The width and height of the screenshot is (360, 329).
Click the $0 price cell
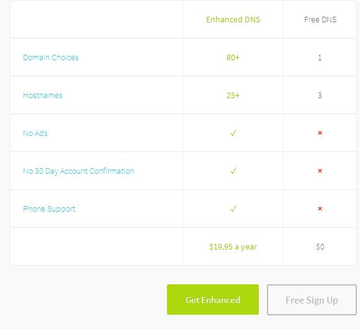320,247
